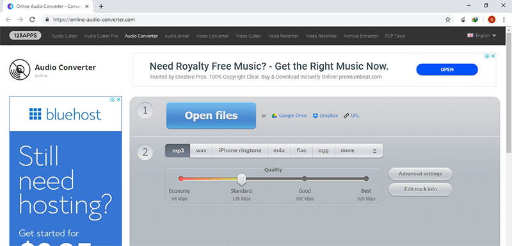Click the Audio Converter disc logo
This screenshot has height=246, width=512.
click(20, 70)
